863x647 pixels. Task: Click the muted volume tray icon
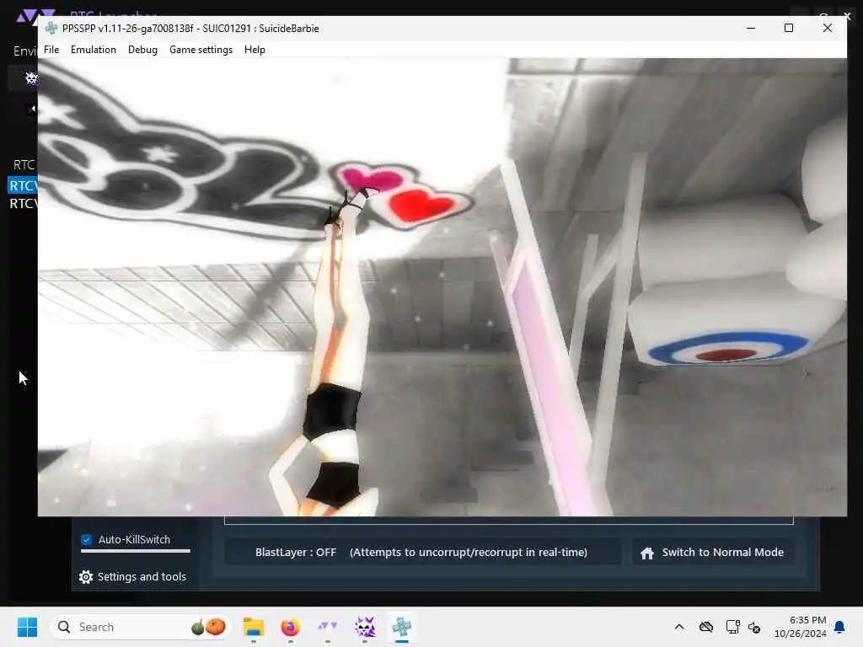(754, 627)
